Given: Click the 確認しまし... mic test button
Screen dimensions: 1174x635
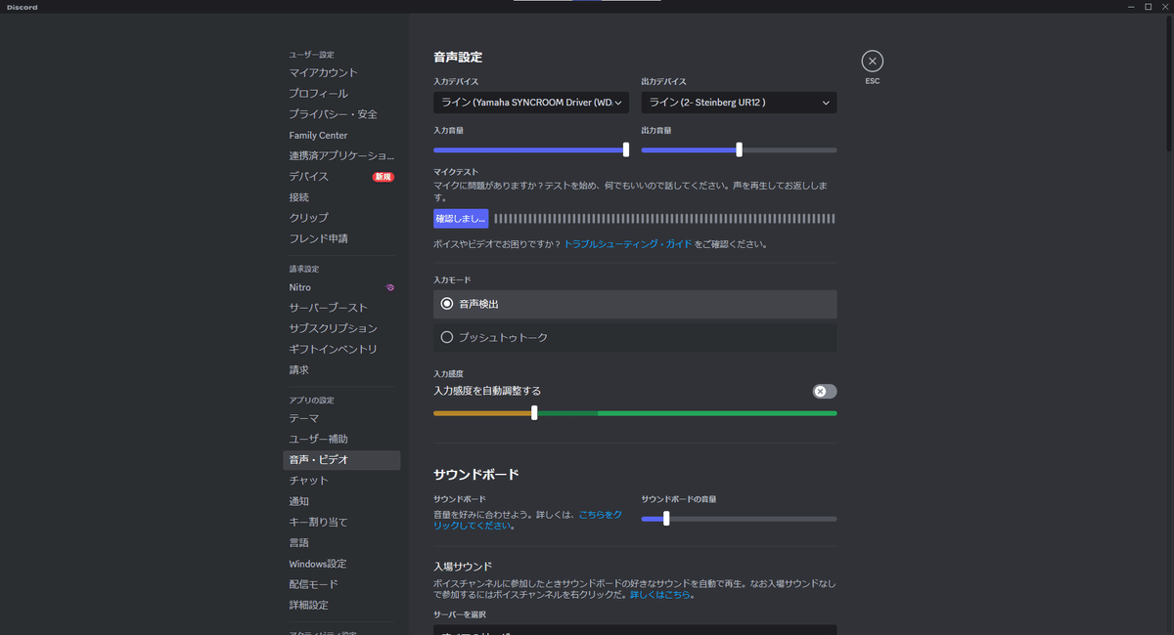Looking at the screenshot, I should pos(461,219).
